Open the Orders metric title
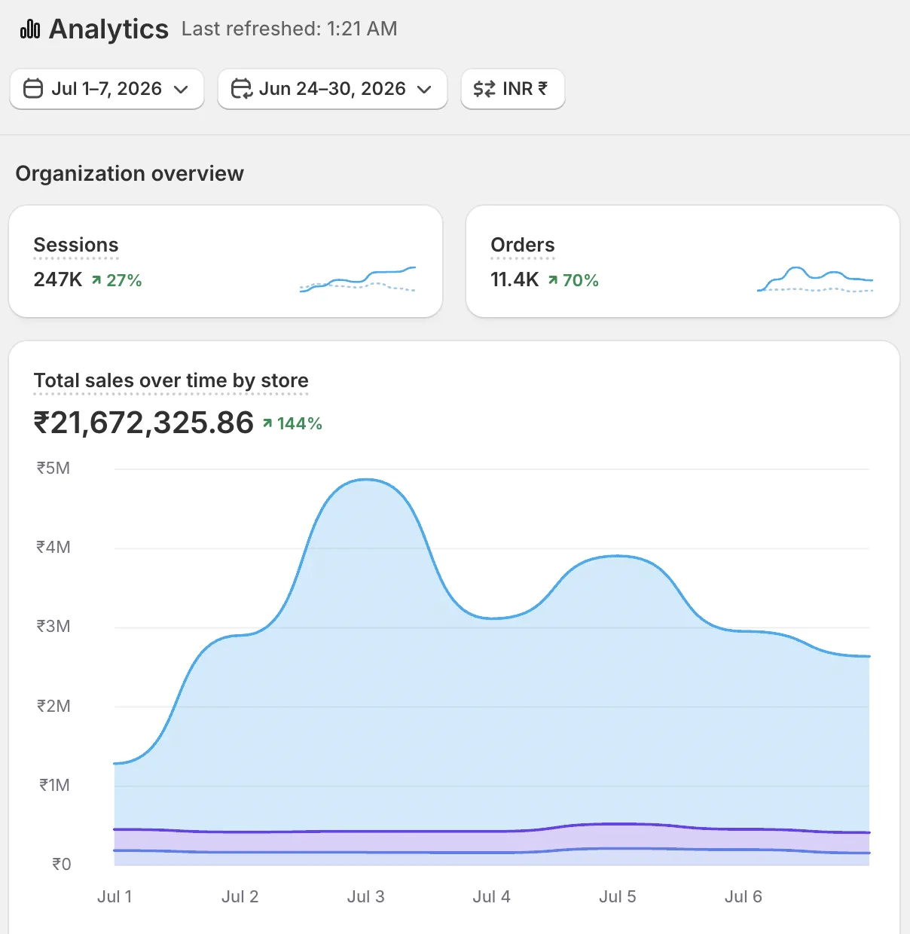910x934 pixels. (x=523, y=245)
